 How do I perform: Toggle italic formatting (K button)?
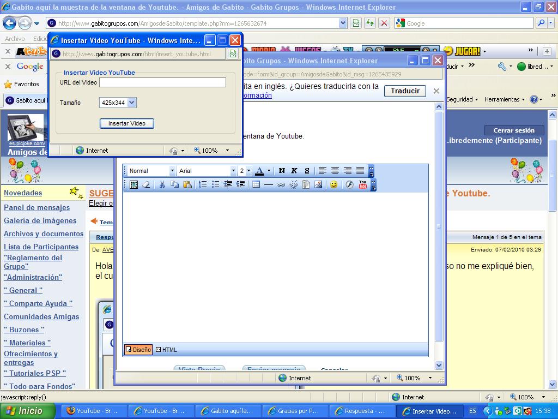click(294, 171)
